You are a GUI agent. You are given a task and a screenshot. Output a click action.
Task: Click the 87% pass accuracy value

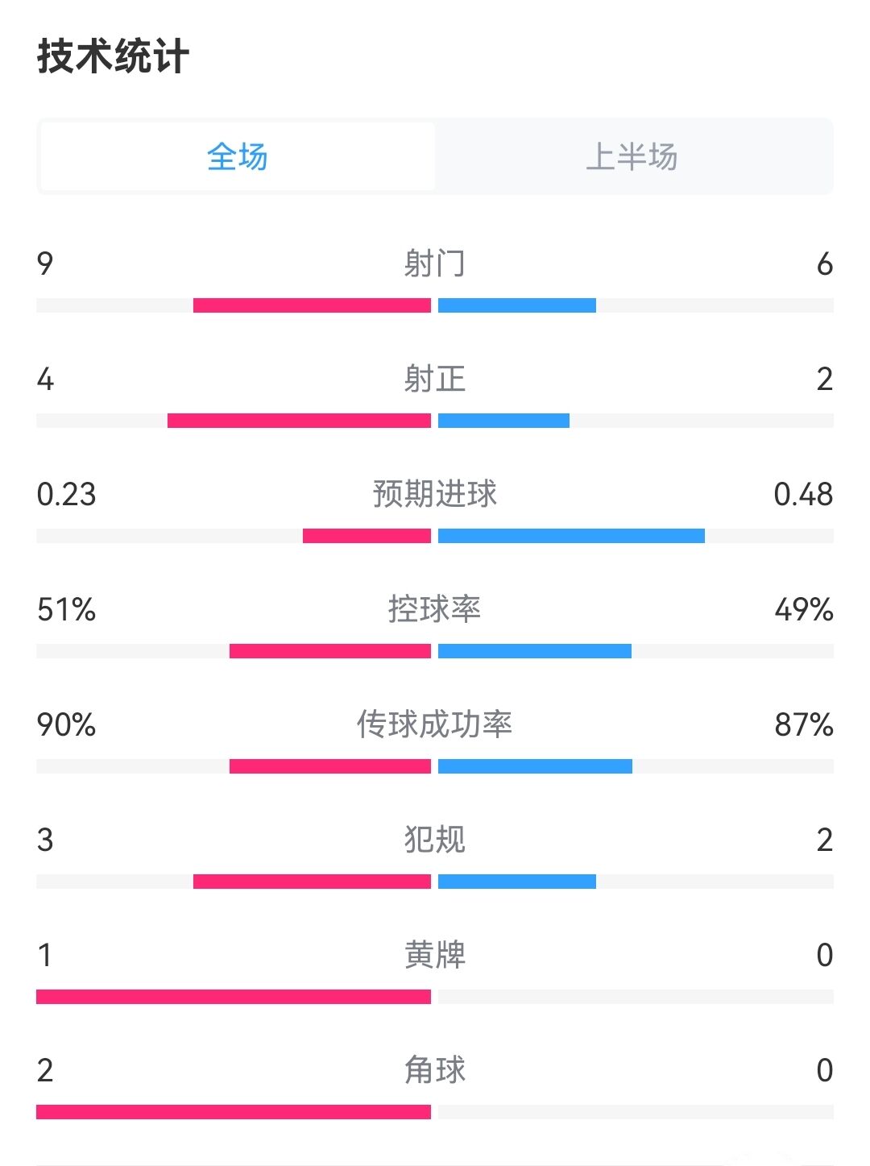tap(803, 724)
